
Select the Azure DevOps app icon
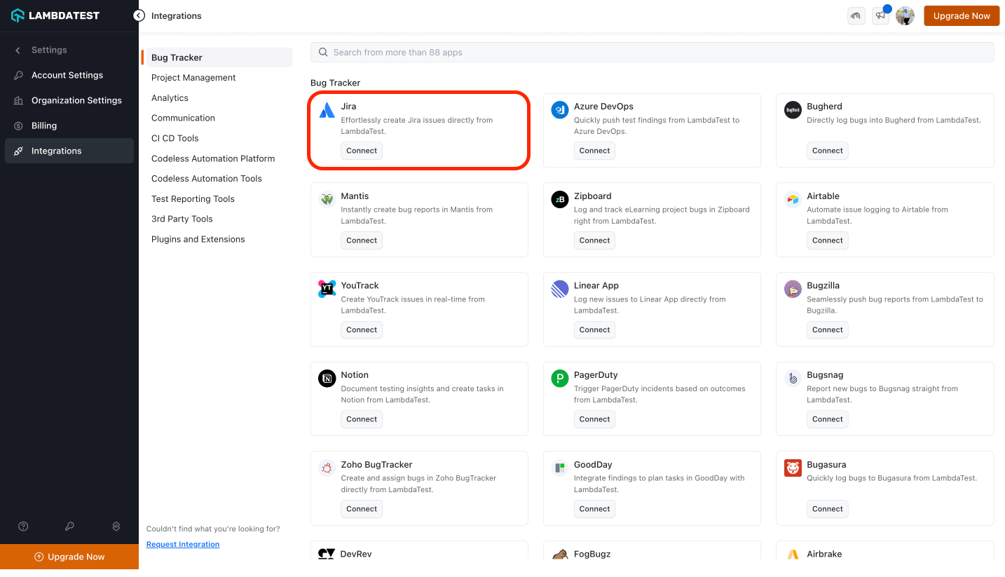559,110
